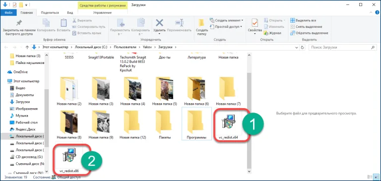
Task: Collapse the ribbon chevron
Action: 370,12
